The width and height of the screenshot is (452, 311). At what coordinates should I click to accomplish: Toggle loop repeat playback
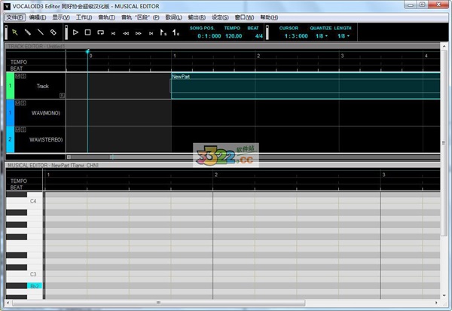click(101, 32)
